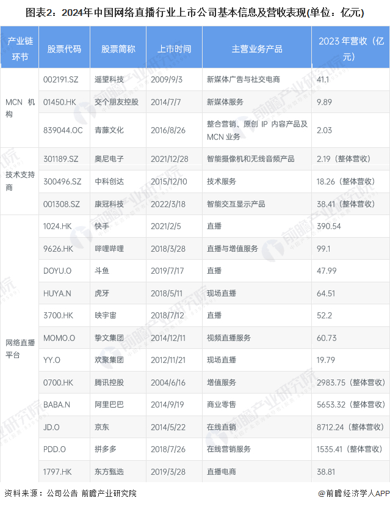This screenshot has height=506, width=390.
Task: Select stock code 01450.HK
Action: 60,102
